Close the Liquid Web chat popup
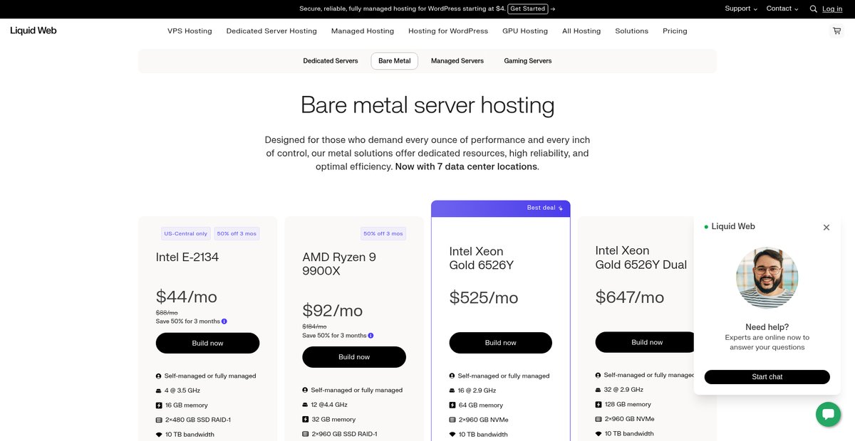Viewport: 855px width, 441px height. (826, 228)
